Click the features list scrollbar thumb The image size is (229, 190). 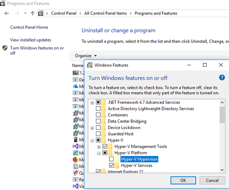tap(222, 115)
